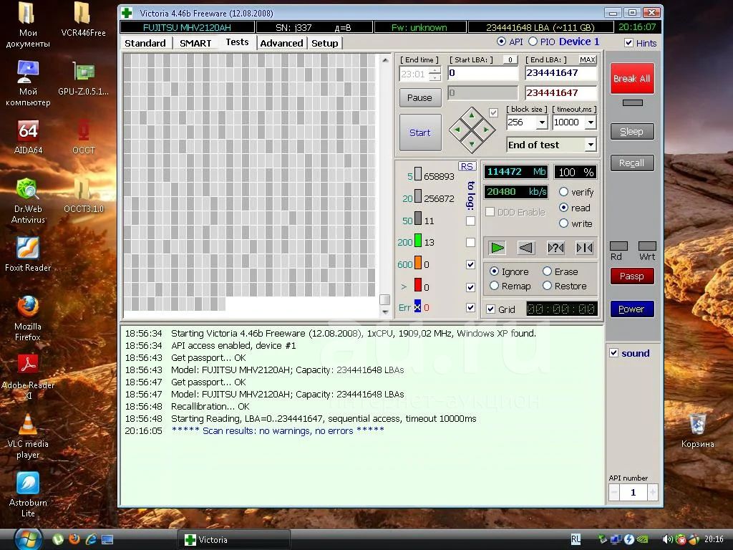This screenshot has height=550, width=733.
Task: Select the Mozilla Firefox desktop icon
Action: [28, 319]
